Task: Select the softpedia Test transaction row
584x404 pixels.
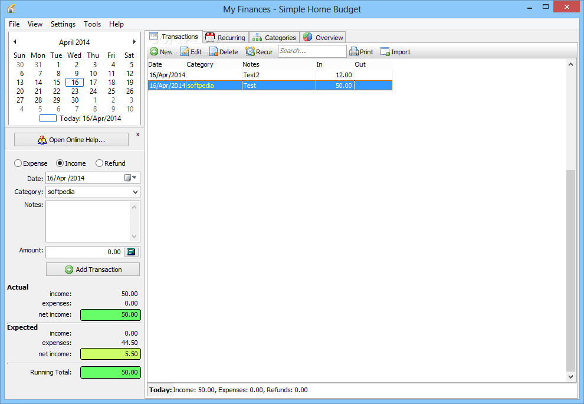Action: tap(270, 86)
